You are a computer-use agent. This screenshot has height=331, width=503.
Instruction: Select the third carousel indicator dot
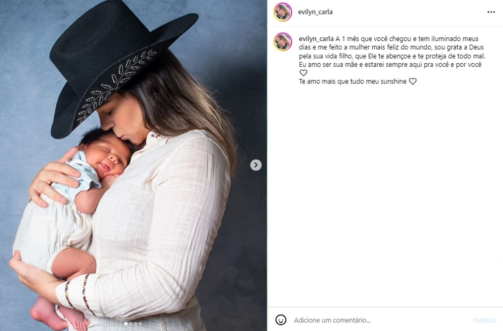pos(135,323)
